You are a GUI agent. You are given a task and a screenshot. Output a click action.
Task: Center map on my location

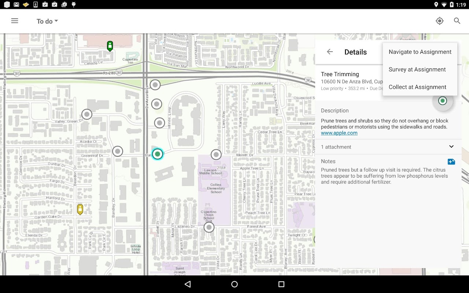(x=440, y=21)
